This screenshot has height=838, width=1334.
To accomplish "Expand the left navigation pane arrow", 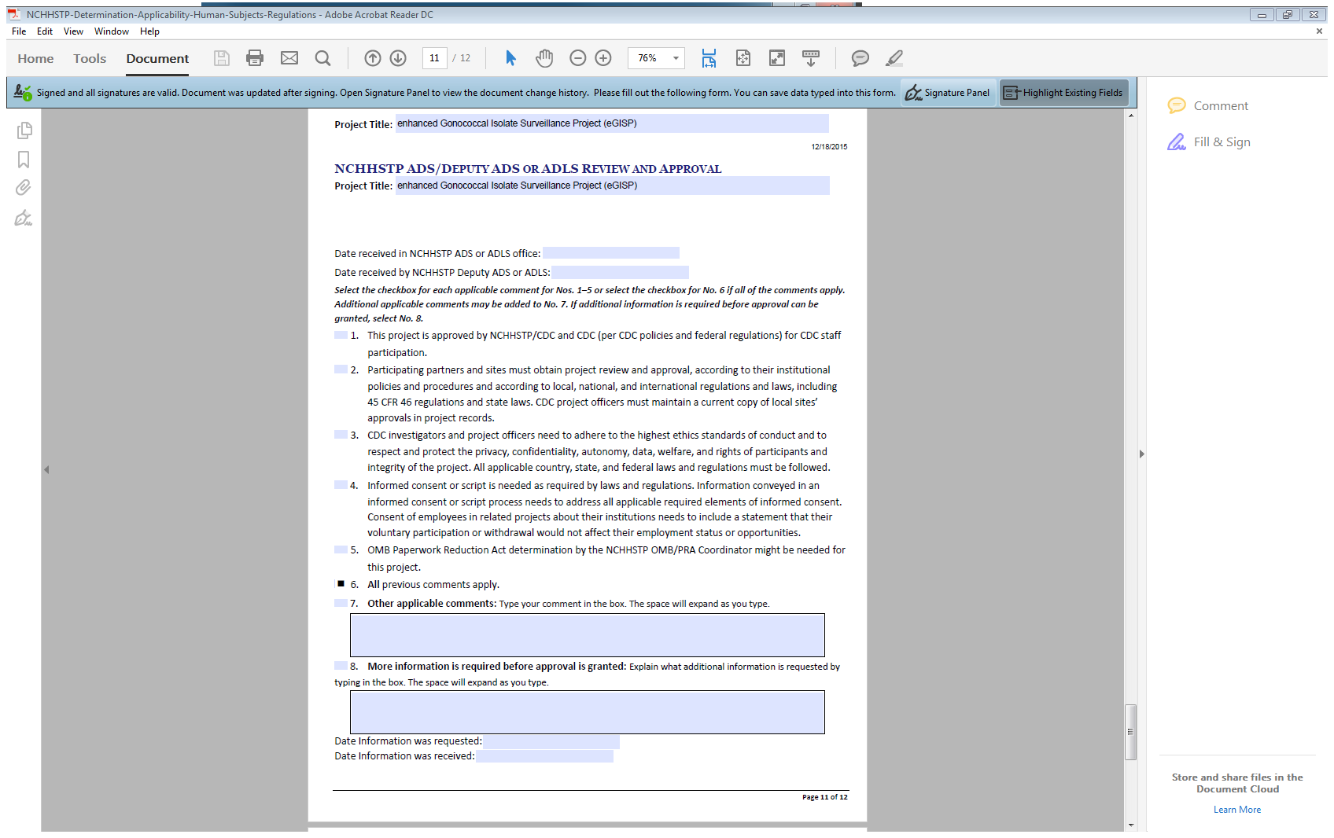I will pyautogui.click(x=46, y=470).
